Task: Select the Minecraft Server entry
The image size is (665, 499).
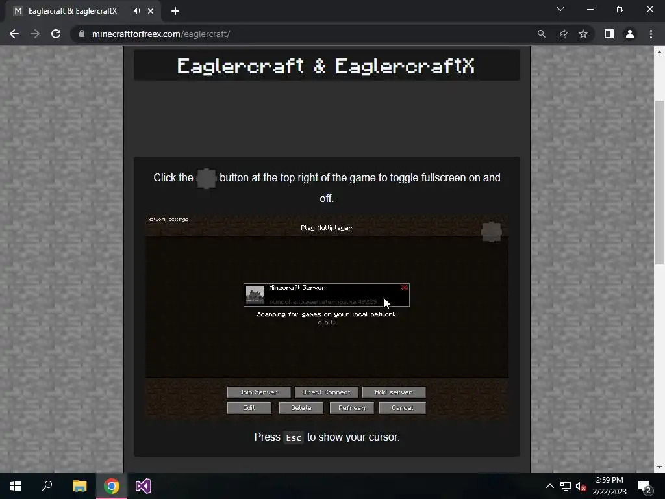Action: [327, 295]
